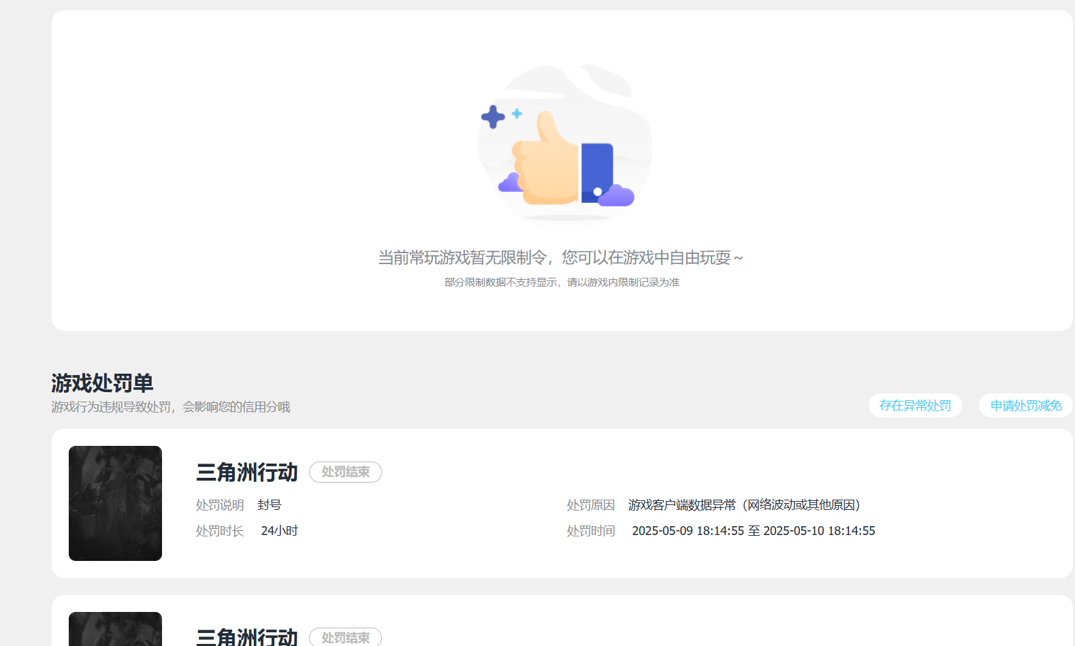Viewport: 1075px width, 646px height.
Task: Select the first 三角洲行动 game title
Action: point(247,472)
